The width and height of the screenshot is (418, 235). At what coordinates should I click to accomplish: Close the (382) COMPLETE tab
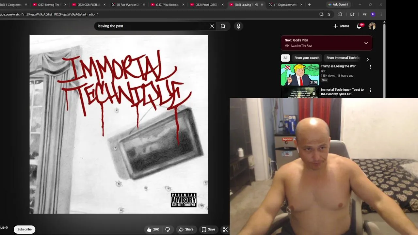click(x=104, y=5)
